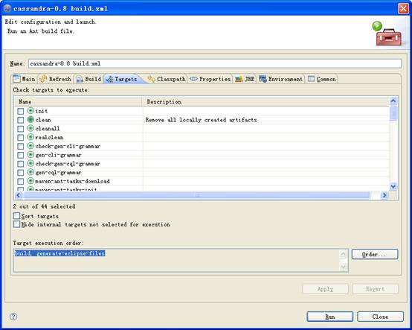Toggle Hide internal targets checkbox

17,224
